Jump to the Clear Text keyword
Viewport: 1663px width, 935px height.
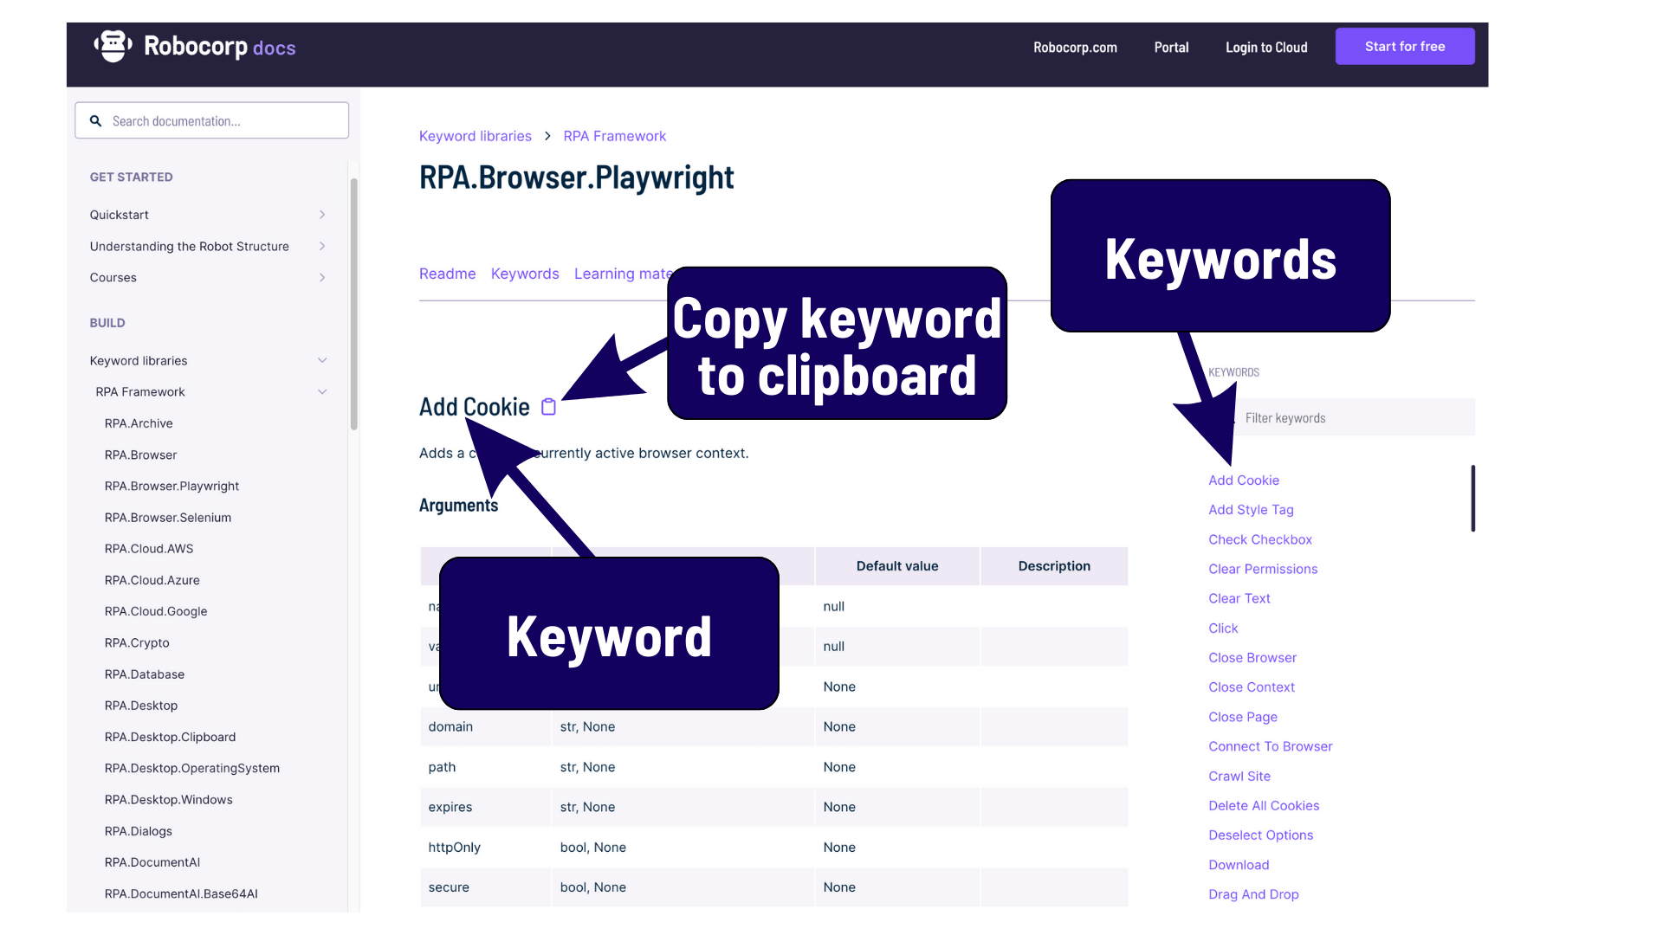point(1239,598)
